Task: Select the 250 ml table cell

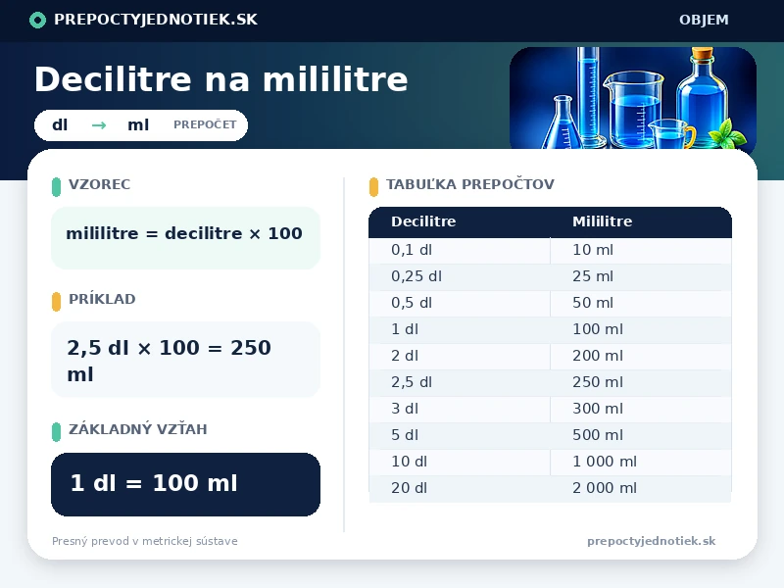Action: coord(641,382)
